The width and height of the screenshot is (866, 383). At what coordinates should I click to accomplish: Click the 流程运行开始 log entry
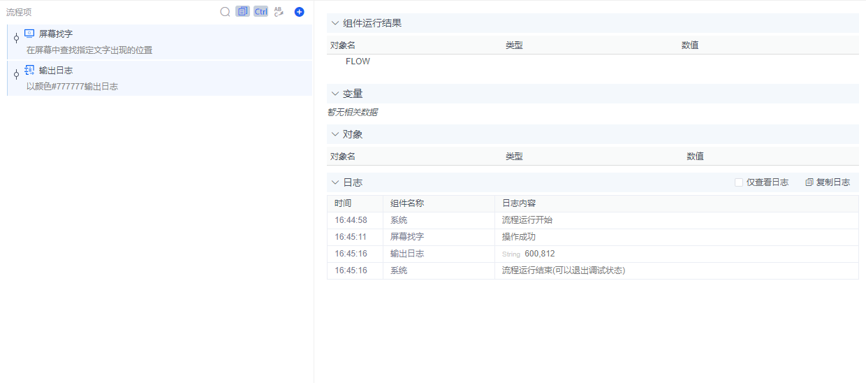click(527, 220)
